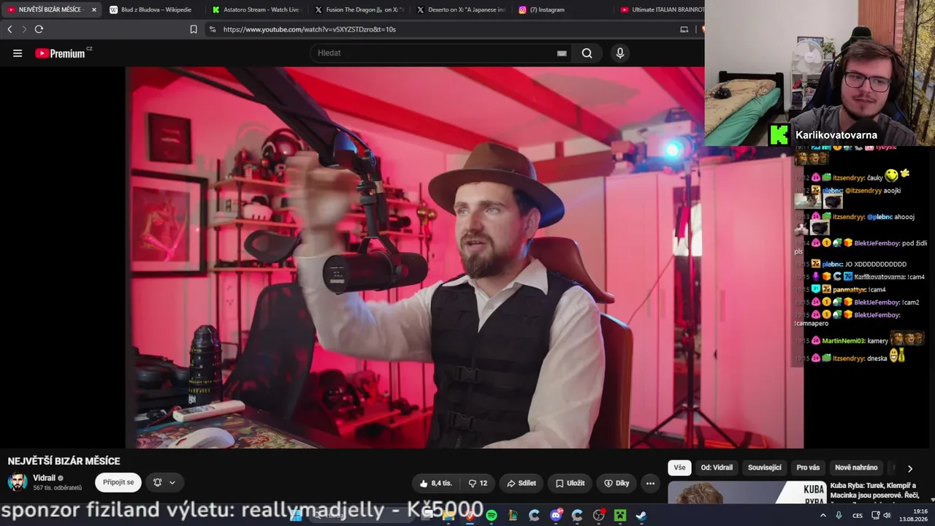Like the video (8,4 tis.)
Viewport: 935px width, 526px height.
click(436, 483)
